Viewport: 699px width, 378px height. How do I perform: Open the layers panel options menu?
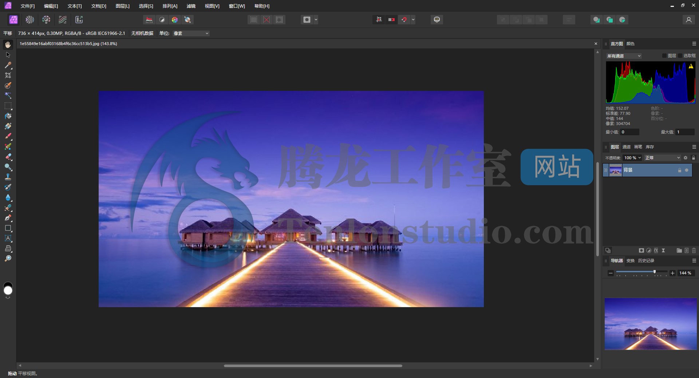pyautogui.click(x=694, y=147)
